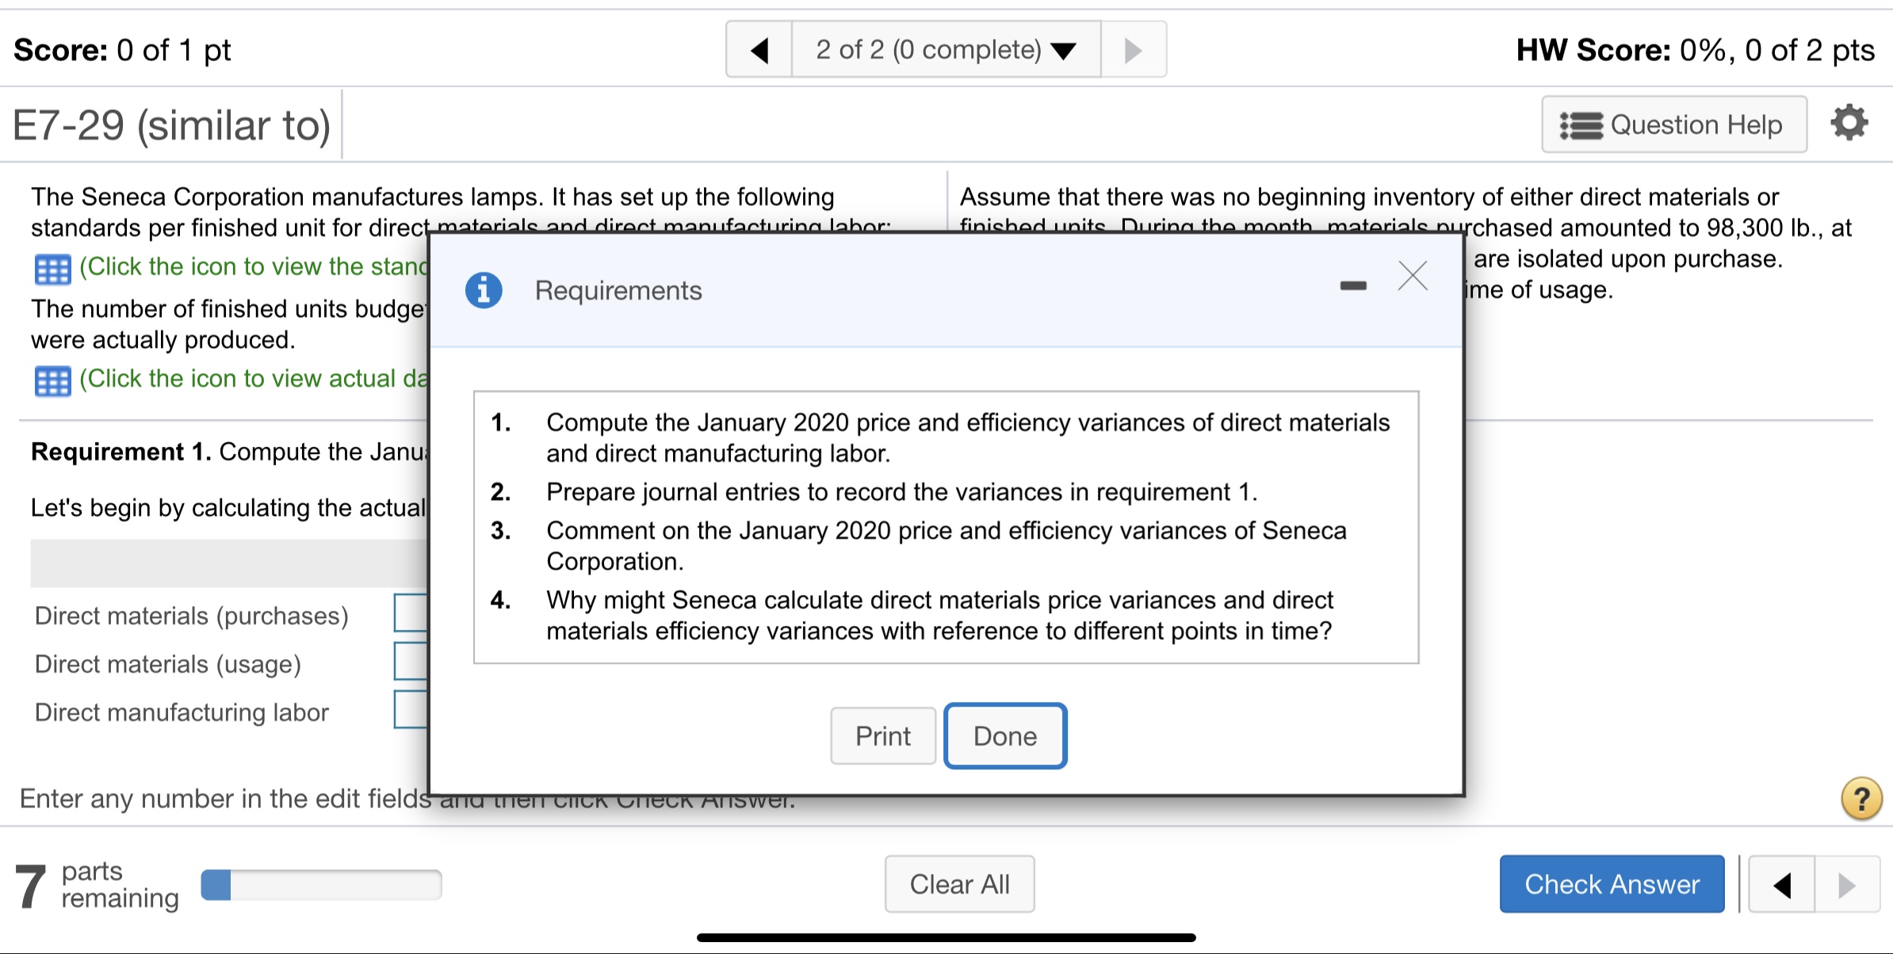
Task: Click 'HW Score: 0%, 0 of 2 pts' text
Action: point(1695,50)
